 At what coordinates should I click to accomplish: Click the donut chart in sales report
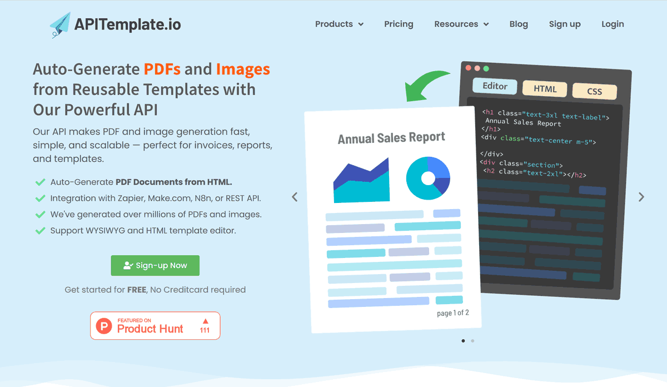[x=428, y=178]
